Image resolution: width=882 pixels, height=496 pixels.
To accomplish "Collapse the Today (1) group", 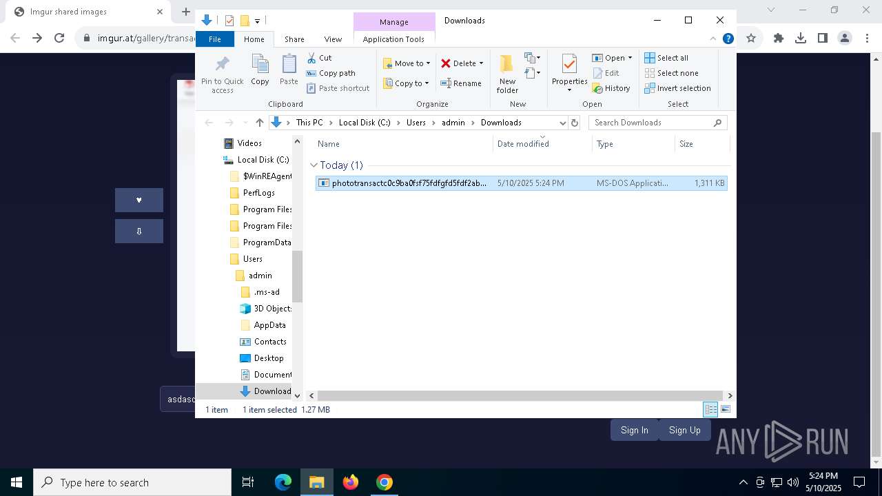I will click(x=314, y=165).
